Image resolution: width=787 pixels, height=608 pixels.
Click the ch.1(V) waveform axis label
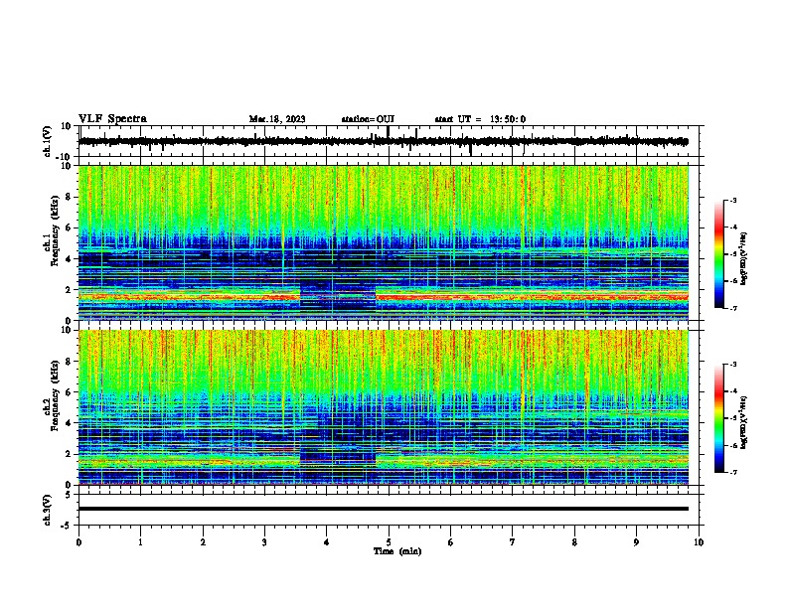click(x=48, y=141)
